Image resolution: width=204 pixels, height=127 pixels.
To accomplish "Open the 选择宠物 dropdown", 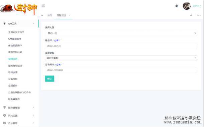I will (x=121, y=58).
